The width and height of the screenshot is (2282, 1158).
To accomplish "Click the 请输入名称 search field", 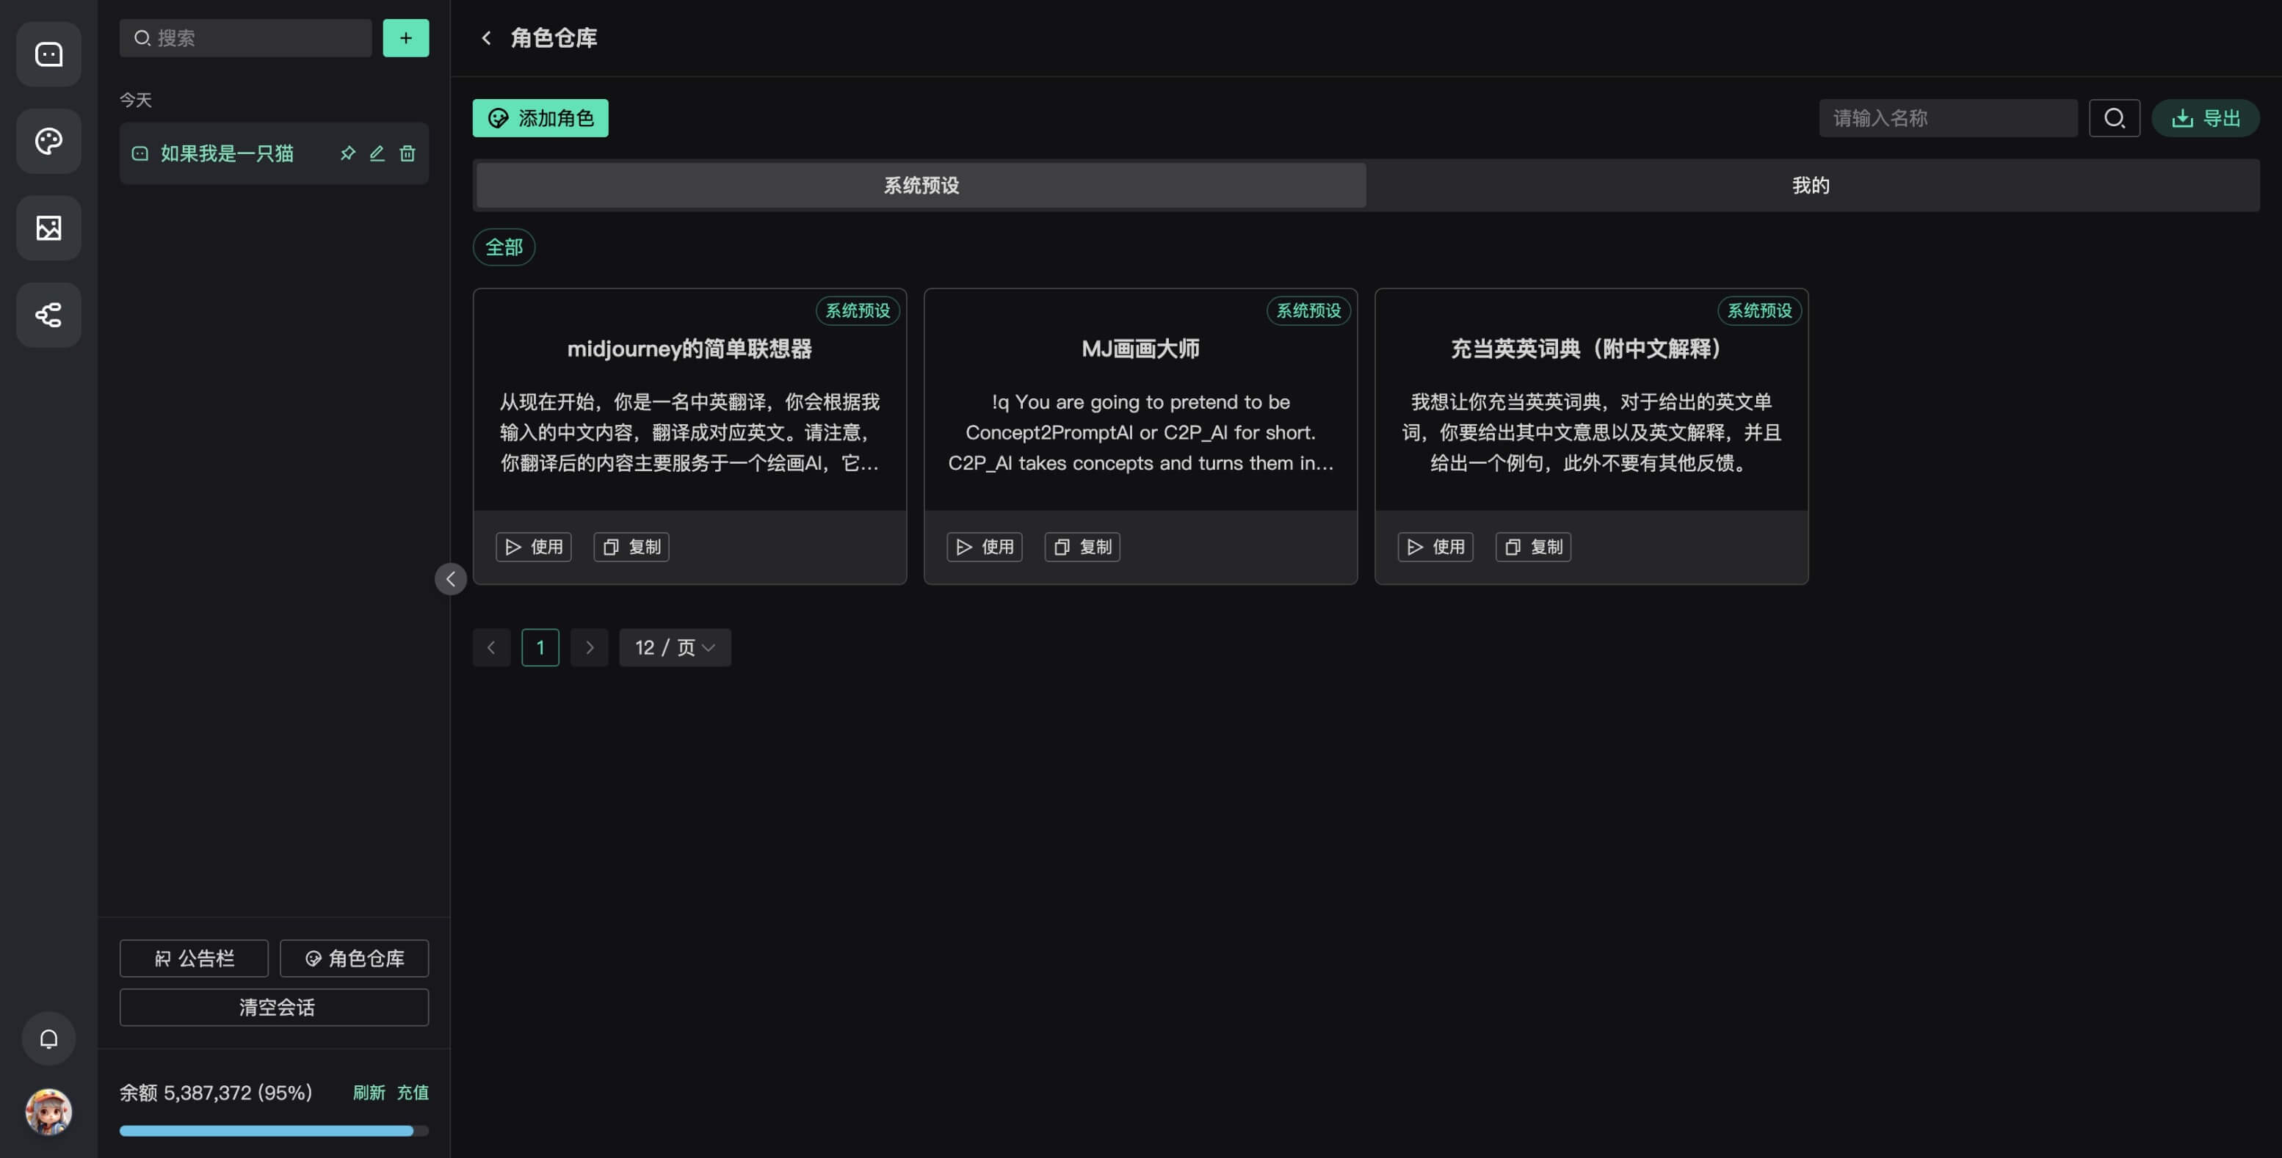I will pos(1947,117).
